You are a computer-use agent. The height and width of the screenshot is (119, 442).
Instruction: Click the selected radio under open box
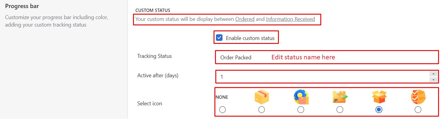379,110
